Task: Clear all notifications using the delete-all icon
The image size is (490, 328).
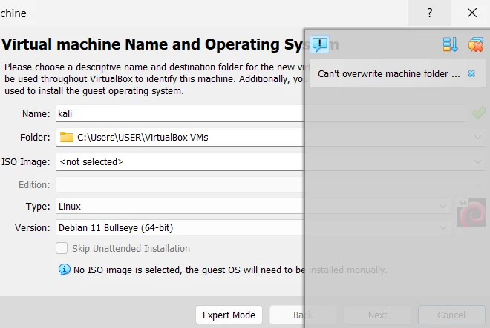Action: tap(476, 44)
